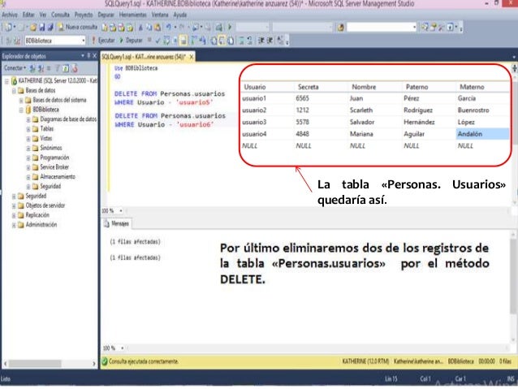Screen dimensions: 518x389
Task: Open the Mensajes pane 100 % zoom dropdown
Action: (x=123, y=348)
